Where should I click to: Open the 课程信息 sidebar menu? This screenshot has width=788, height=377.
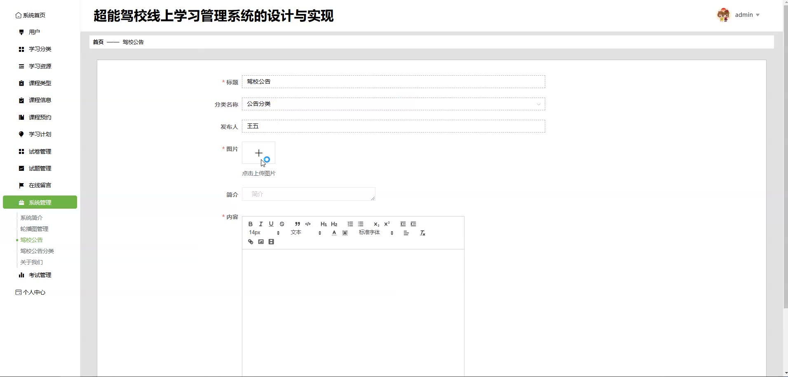click(x=40, y=100)
